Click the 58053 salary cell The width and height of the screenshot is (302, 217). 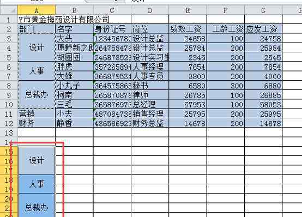tap(263, 105)
